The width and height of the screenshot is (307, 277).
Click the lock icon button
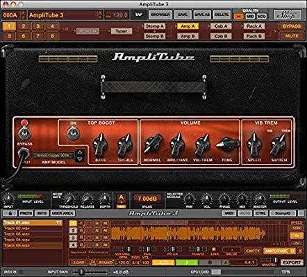pyautogui.click(x=10, y=213)
